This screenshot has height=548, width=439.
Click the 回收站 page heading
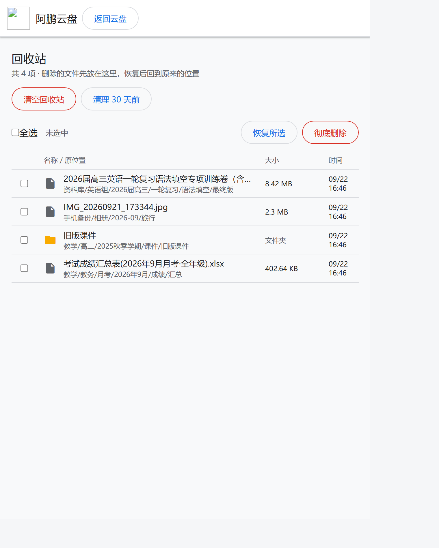pos(29,59)
